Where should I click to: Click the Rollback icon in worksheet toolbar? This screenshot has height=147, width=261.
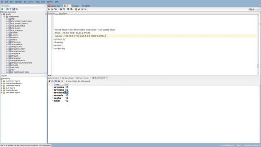point(71,9)
